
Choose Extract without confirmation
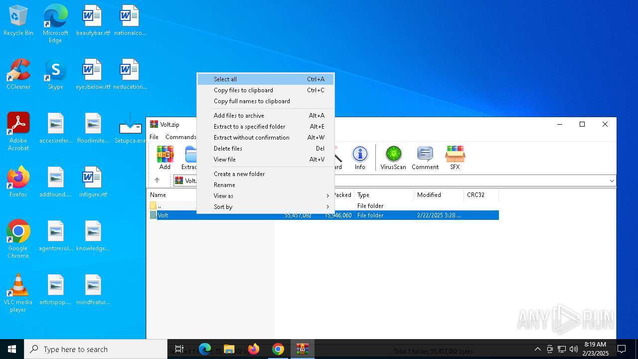[266, 138]
